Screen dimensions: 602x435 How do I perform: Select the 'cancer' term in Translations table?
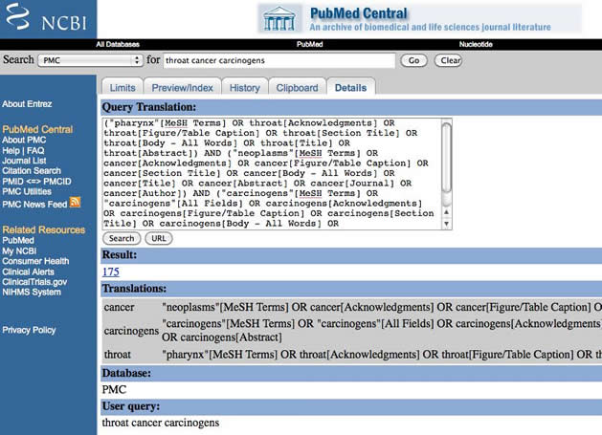coord(119,307)
